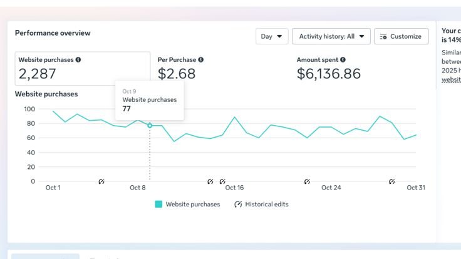Viewport: 461px width, 259px height.
Task: Click the Oct 31 axis label
Action: click(416, 188)
